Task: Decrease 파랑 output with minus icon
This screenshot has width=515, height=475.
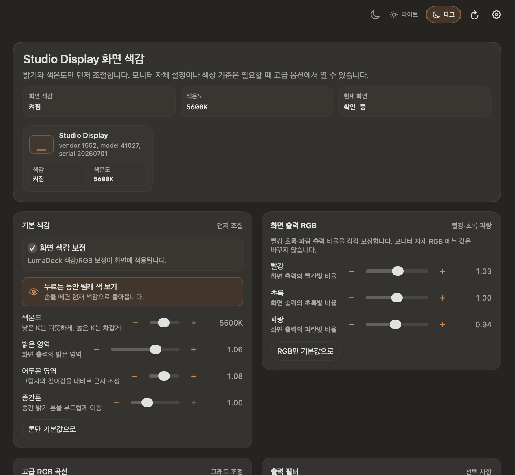Action: coord(351,325)
